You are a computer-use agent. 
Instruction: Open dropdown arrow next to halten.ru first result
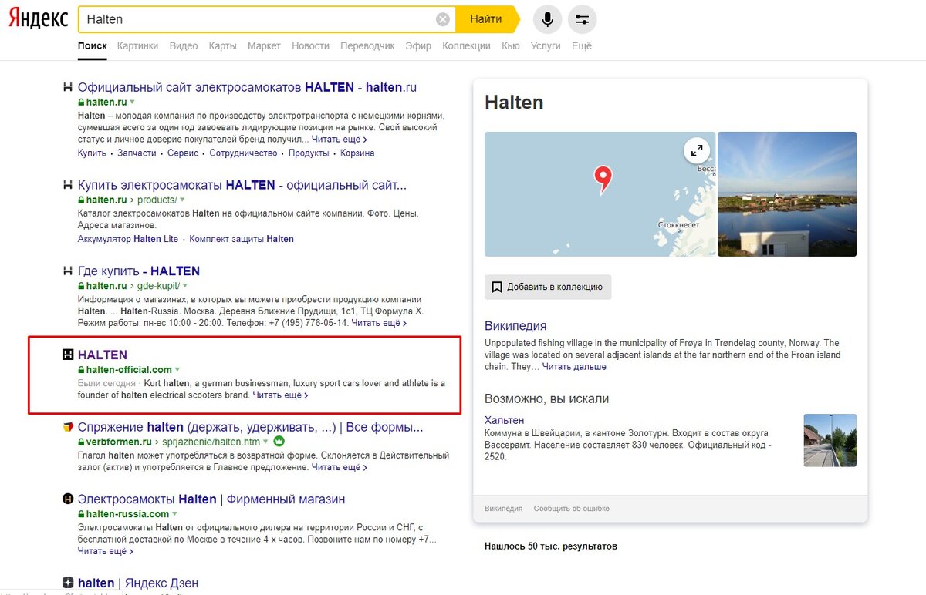tap(132, 102)
